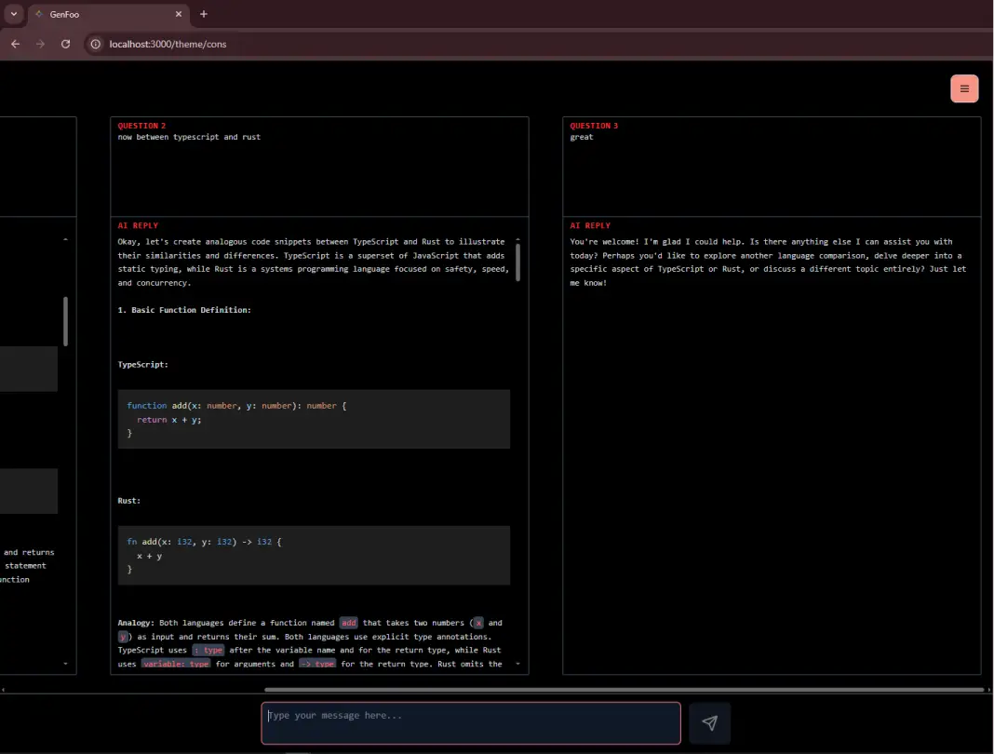Click the browser back arrow
This screenshot has height=754, width=994.
click(x=15, y=43)
